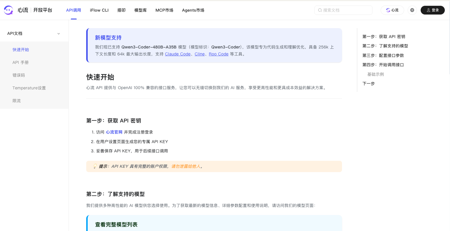Open Agents市场 tab
450x231 pixels.
(x=193, y=10)
